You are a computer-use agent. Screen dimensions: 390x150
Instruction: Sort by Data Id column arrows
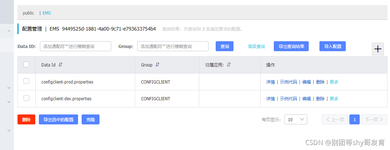[x=61, y=65]
